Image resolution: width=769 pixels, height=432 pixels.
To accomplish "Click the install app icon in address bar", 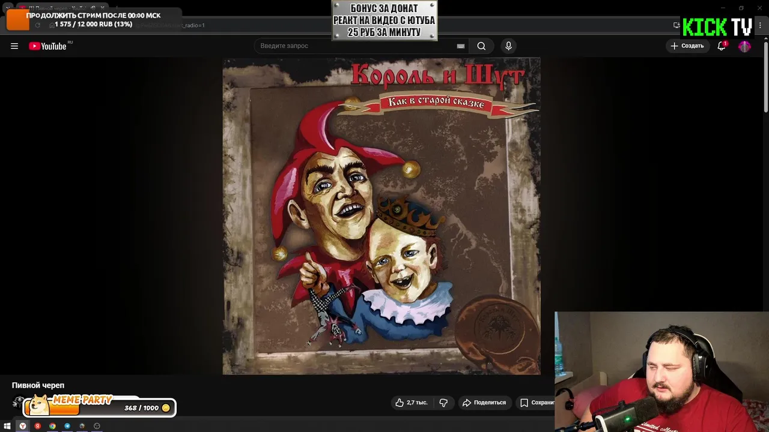I will coord(676,25).
